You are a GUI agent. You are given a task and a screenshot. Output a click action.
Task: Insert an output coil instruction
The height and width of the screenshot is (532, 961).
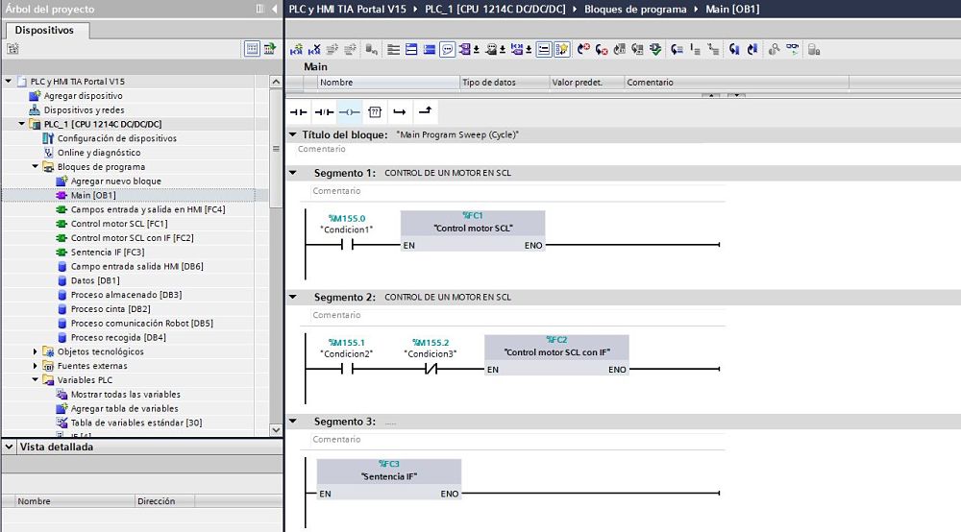[x=350, y=112]
